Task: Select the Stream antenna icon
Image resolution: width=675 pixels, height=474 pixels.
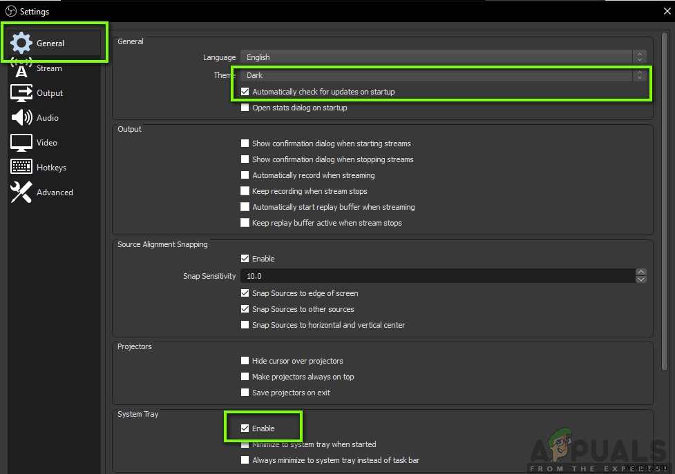Action: point(21,68)
